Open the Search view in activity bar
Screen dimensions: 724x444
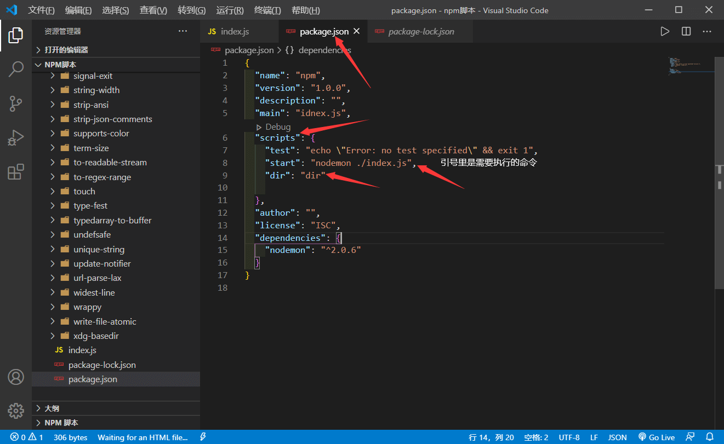[16, 69]
